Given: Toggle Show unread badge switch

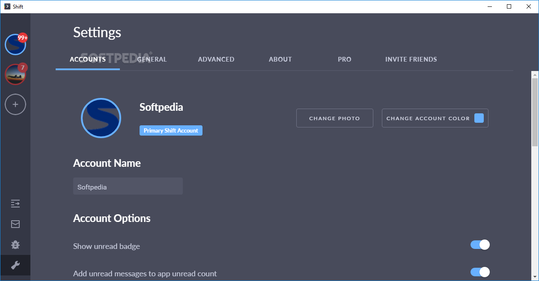Looking at the screenshot, I should coord(480,245).
